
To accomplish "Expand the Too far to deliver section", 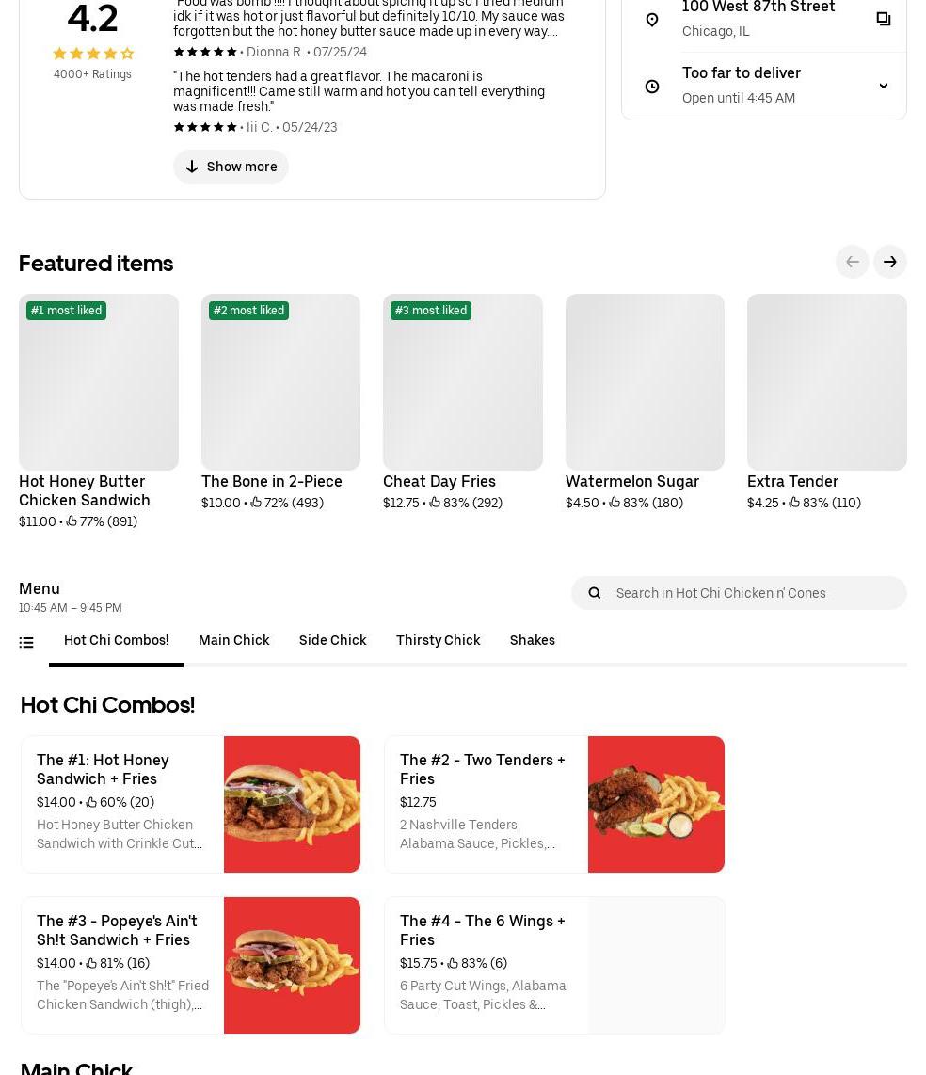I will (x=883, y=85).
